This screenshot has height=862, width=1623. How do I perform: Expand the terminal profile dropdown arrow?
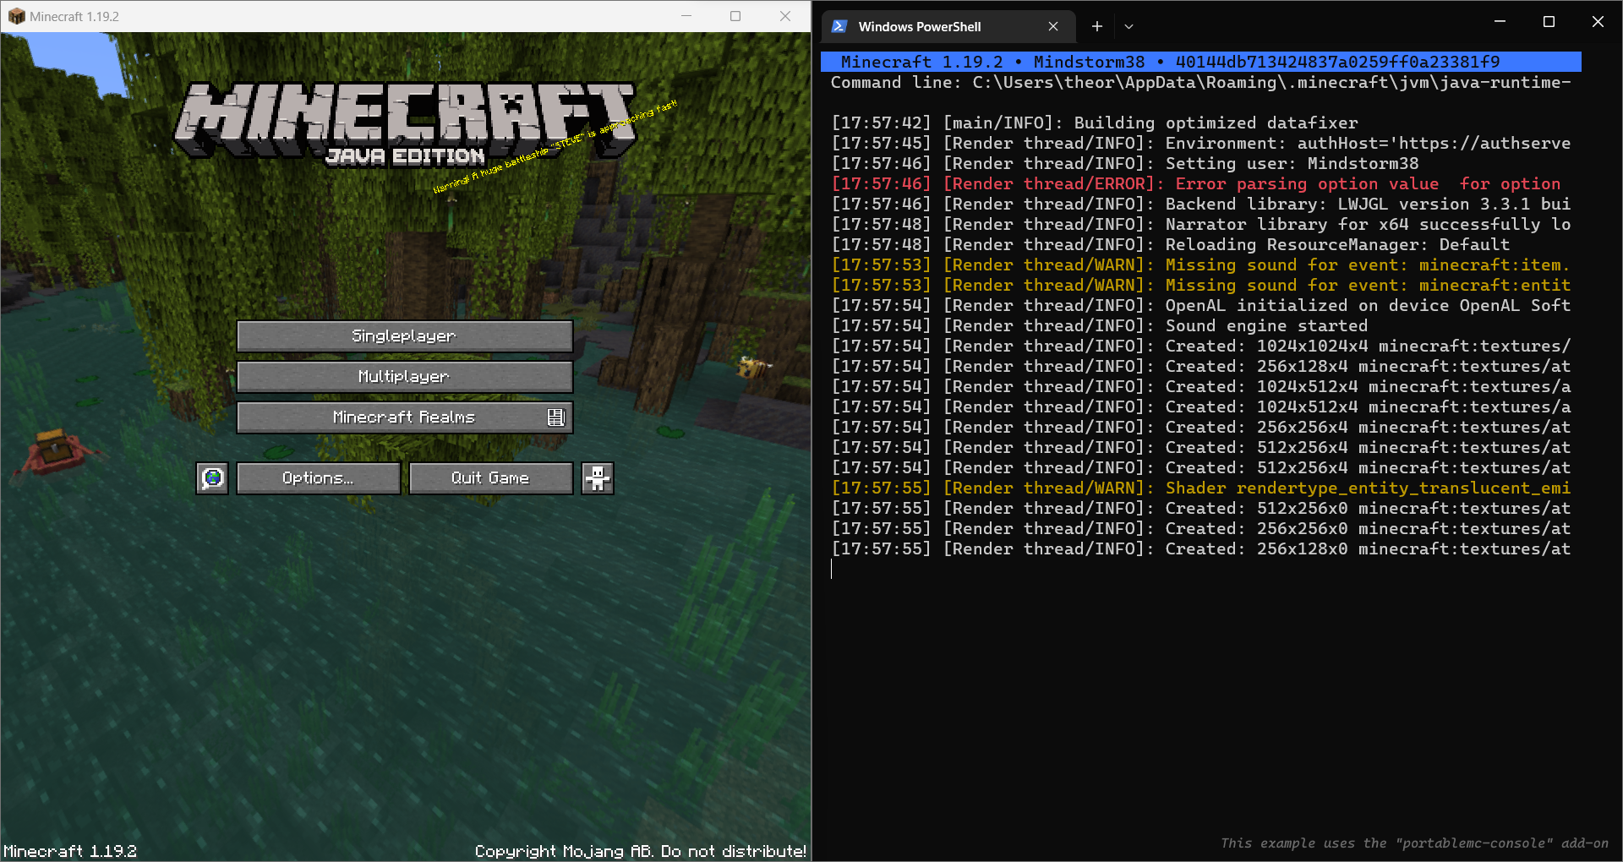(x=1128, y=26)
